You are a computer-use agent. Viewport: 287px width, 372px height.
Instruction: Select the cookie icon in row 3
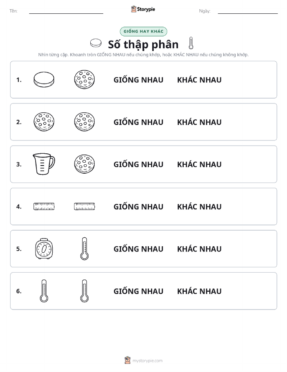pyautogui.click(x=85, y=164)
